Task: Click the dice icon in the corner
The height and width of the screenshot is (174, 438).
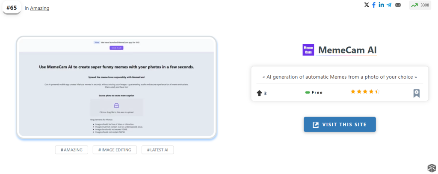Action: click(431, 168)
